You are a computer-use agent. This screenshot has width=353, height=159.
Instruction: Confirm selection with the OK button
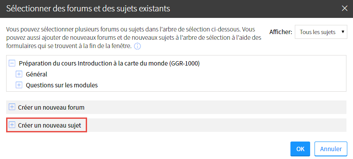pyautogui.click(x=301, y=149)
